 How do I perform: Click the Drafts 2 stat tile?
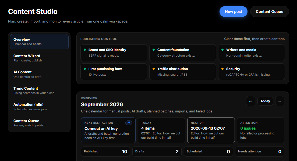(157, 152)
